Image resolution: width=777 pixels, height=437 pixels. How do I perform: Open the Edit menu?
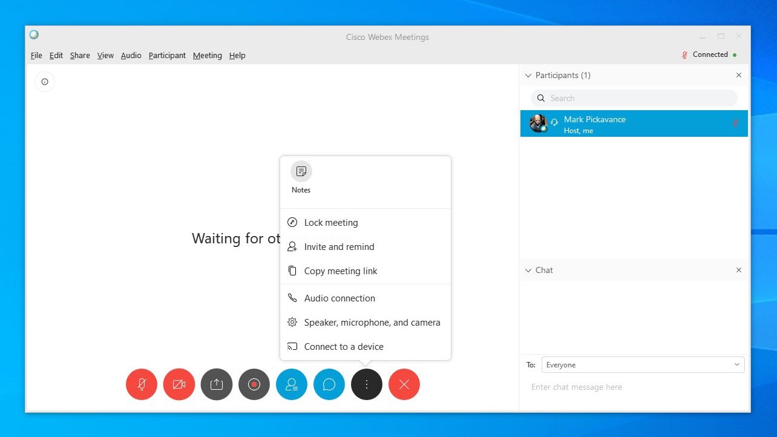coord(56,55)
